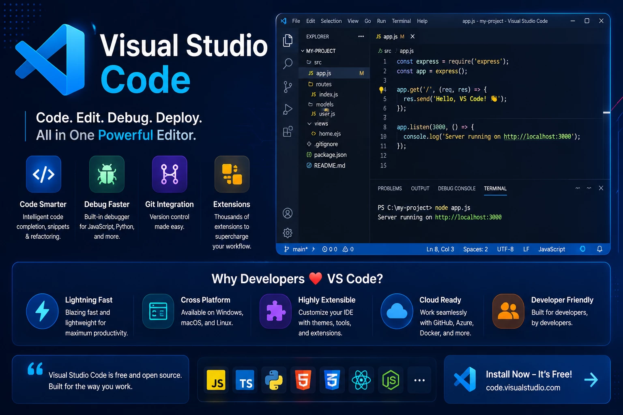The height and width of the screenshot is (415, 623).
Task: Open the localhost:3000 link in terminal
Action: 468,217
